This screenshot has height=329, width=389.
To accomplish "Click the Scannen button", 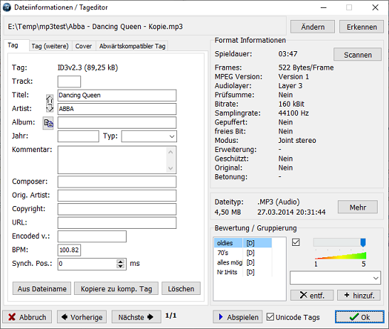I will tap(358, 55).
